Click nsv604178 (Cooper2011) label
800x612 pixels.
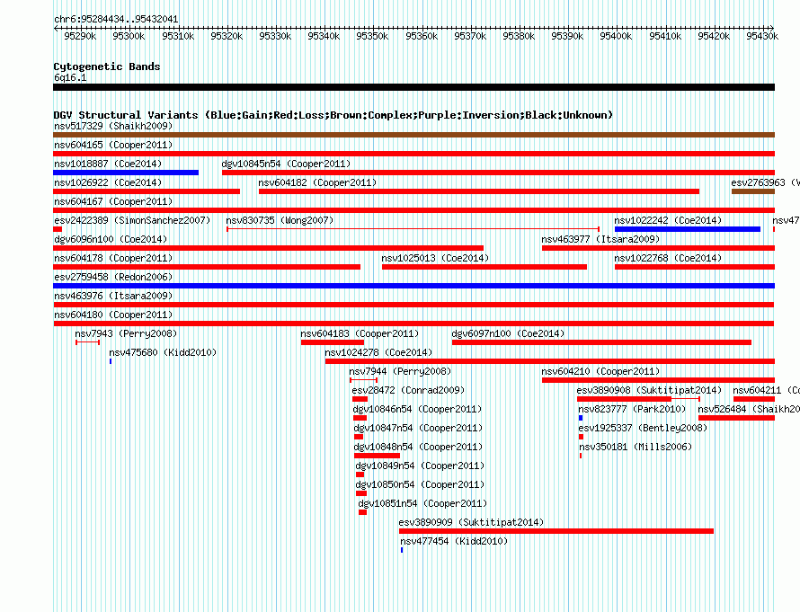(113, 258)
